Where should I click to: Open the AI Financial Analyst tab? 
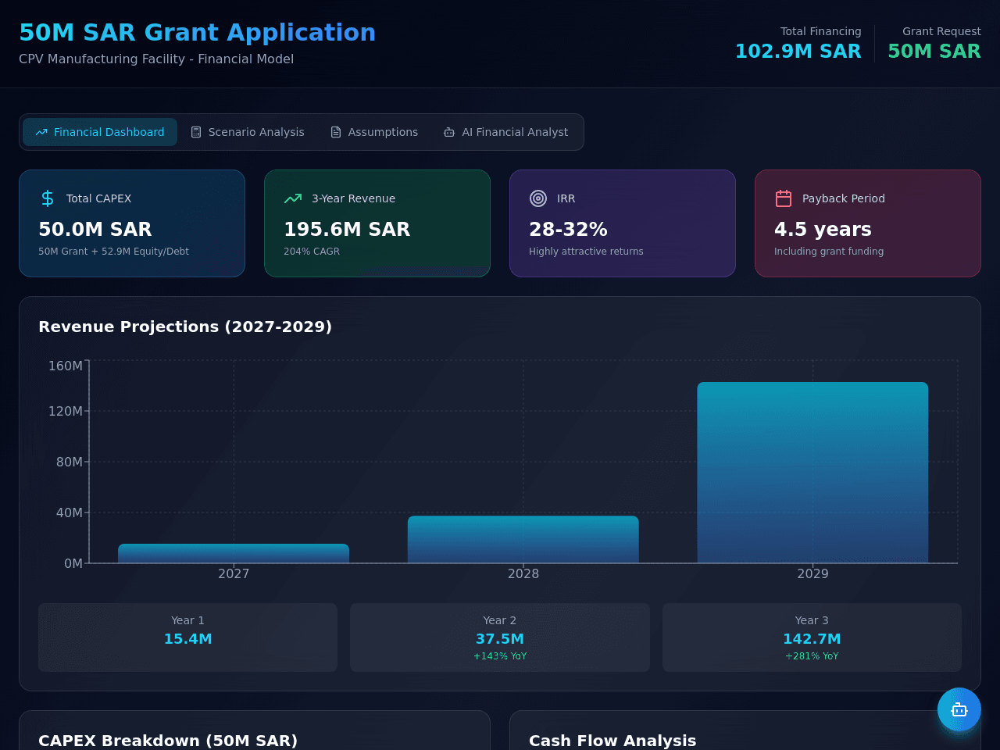coord(505,132)
